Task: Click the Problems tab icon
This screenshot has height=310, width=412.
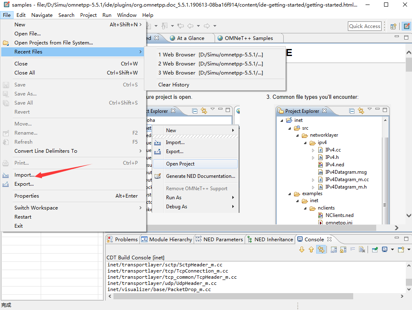Action: [x=110, y=239]
